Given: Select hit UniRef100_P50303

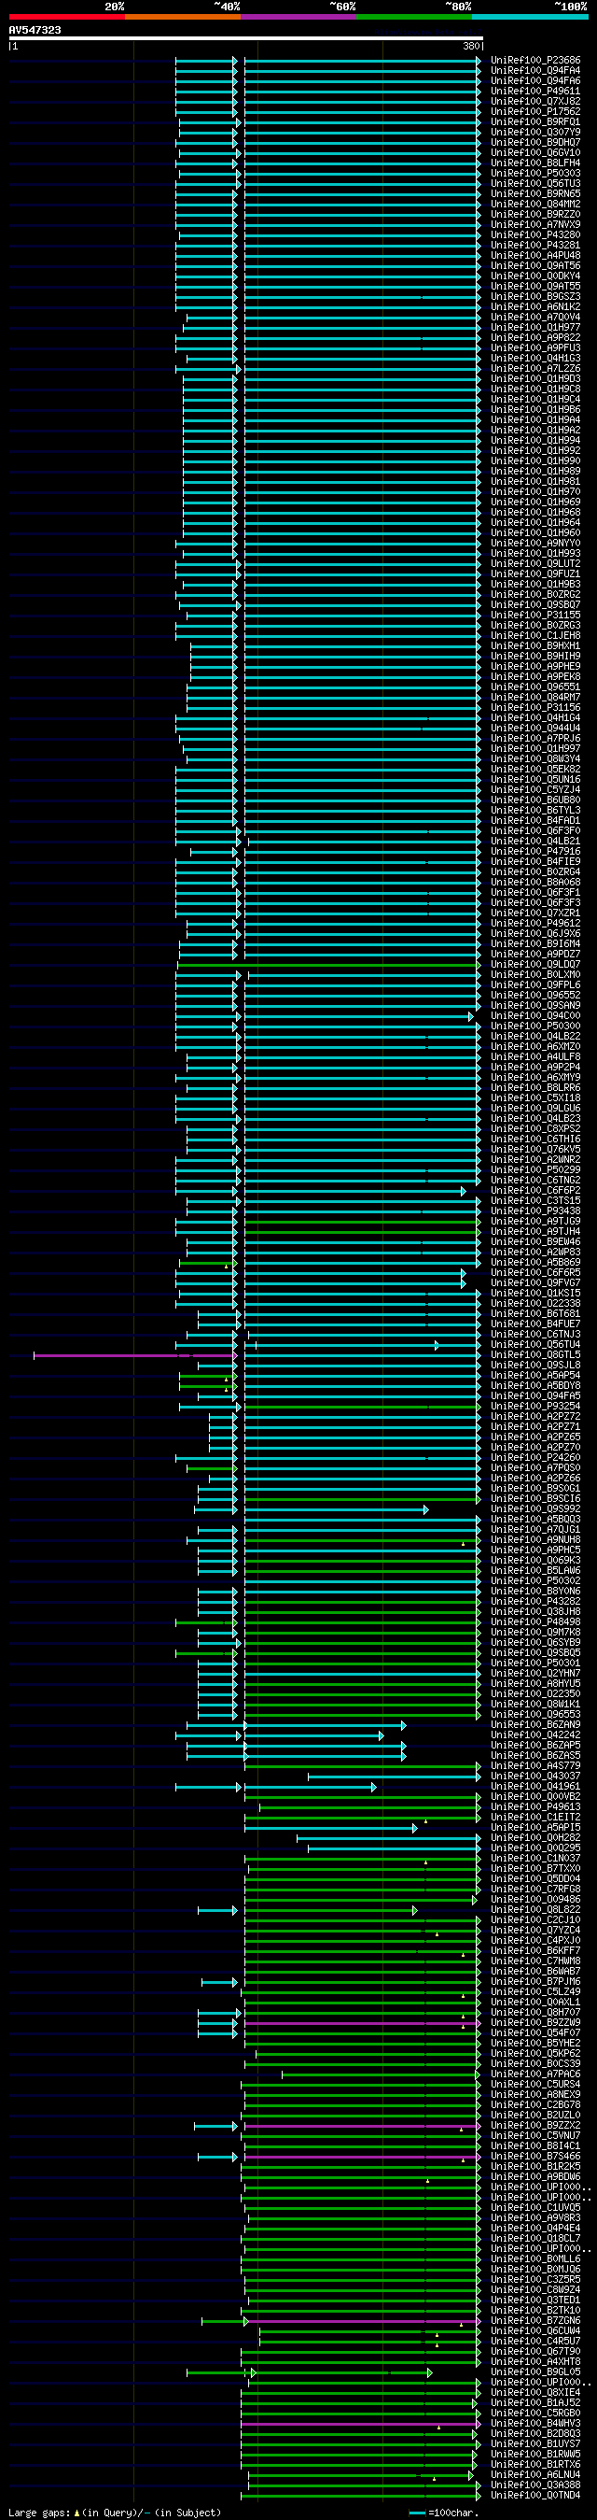Looking at the screenshot, I should [x=535, y=173].
